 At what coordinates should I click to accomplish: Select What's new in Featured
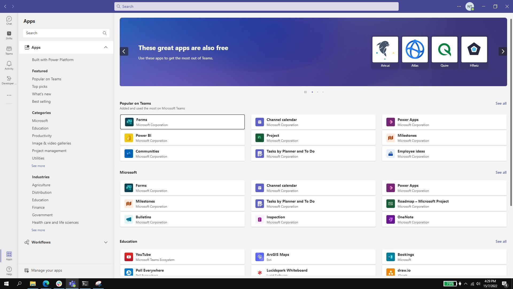(x=41, y=94)
